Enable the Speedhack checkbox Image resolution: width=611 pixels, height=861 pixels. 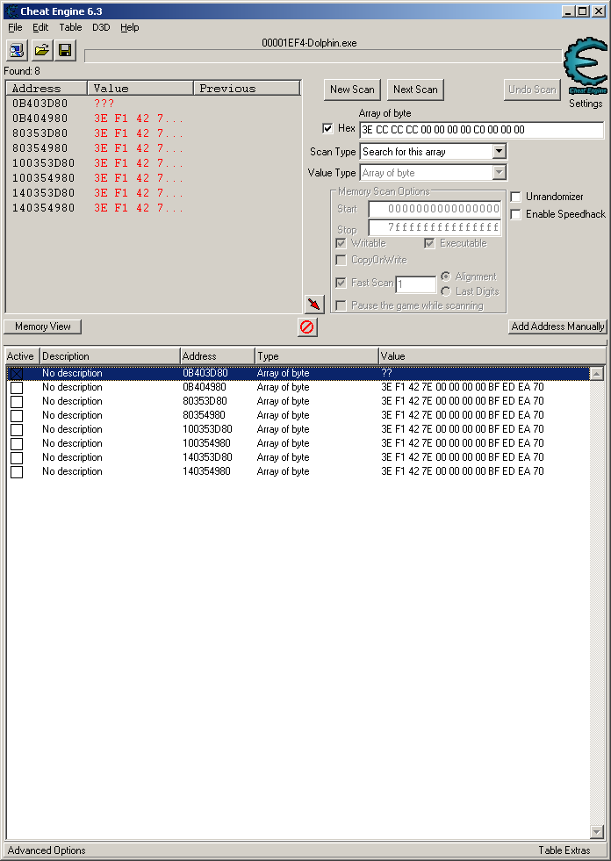(x=516, y=214)
